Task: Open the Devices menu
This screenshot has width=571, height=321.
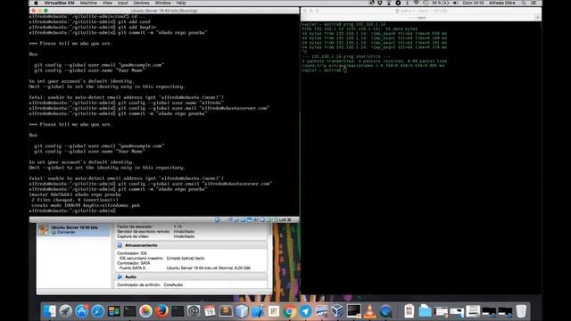Action: [x=141, y=3]
